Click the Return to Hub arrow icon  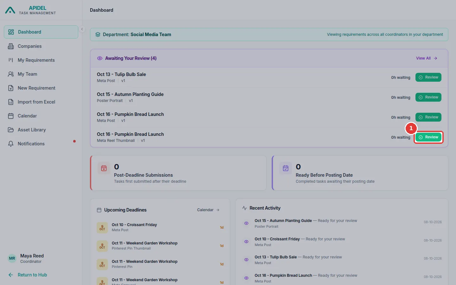pos(11,275)
